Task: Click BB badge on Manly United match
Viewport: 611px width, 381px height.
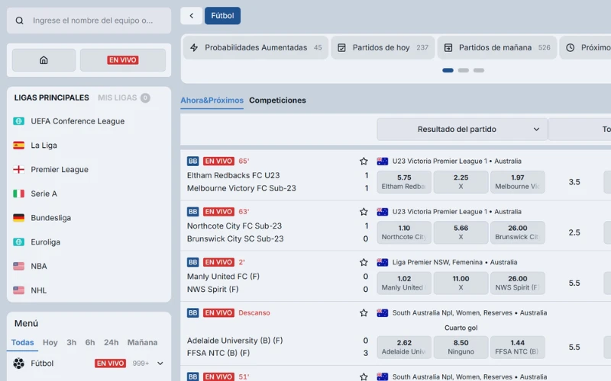Action: (193, 262)
